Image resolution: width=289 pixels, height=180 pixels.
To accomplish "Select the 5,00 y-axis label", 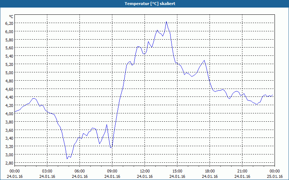I will point(10,73).
